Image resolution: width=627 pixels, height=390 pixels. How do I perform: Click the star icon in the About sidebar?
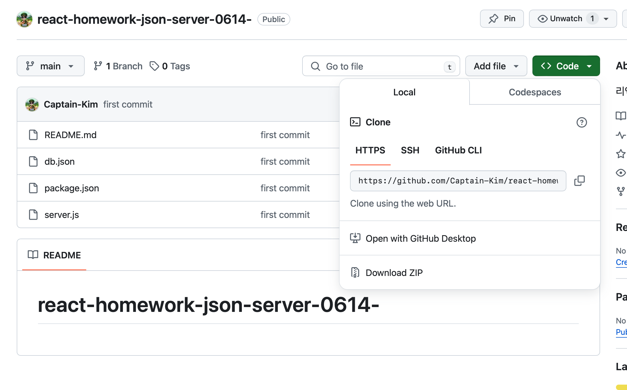point(620,154)
